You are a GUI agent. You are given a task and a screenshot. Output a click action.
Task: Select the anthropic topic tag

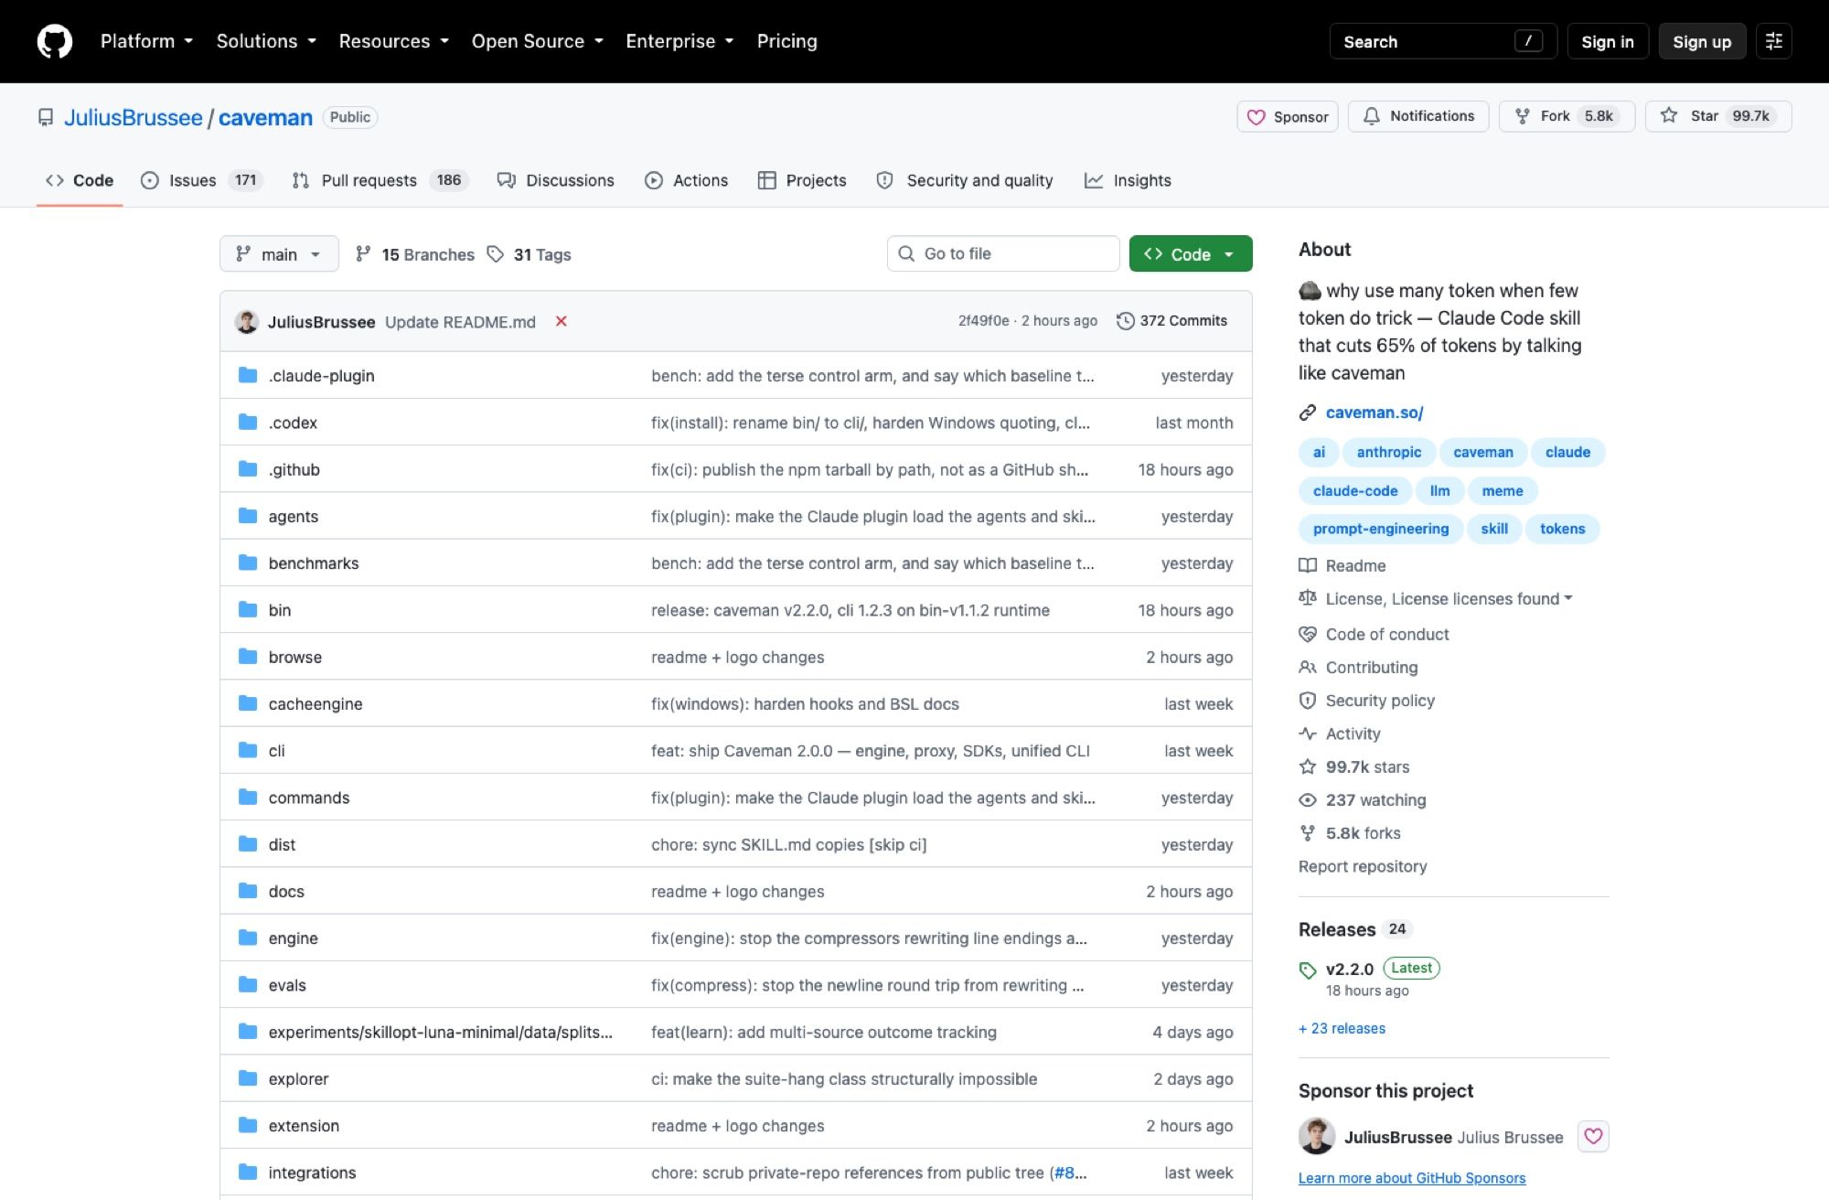(1389, 452)
